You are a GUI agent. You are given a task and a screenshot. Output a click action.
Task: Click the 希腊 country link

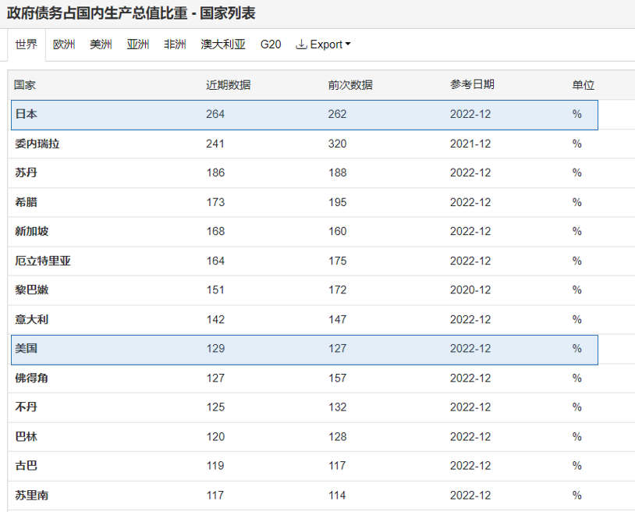coord(27,202)
